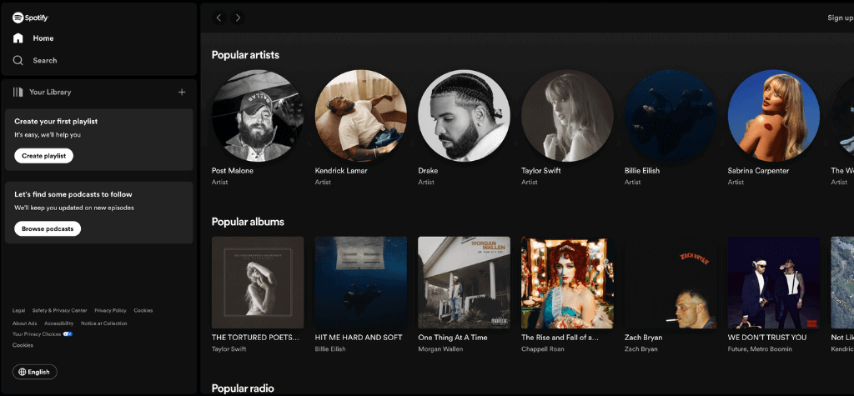Open Cookies link below Privacy Choices
This screenshot has width=854, height=396.
pyautogui.click(x=23, y=345)
